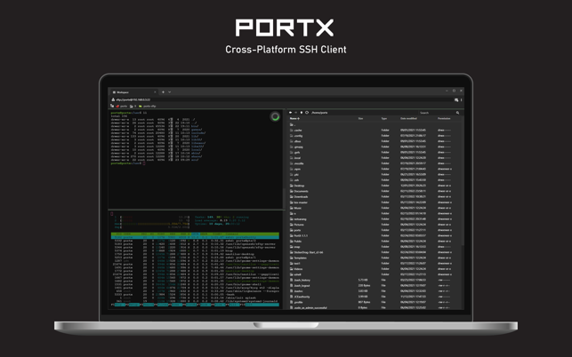Refresh the remote directory listing
Viewport: 572px width, 357px height.
point(307,113)
